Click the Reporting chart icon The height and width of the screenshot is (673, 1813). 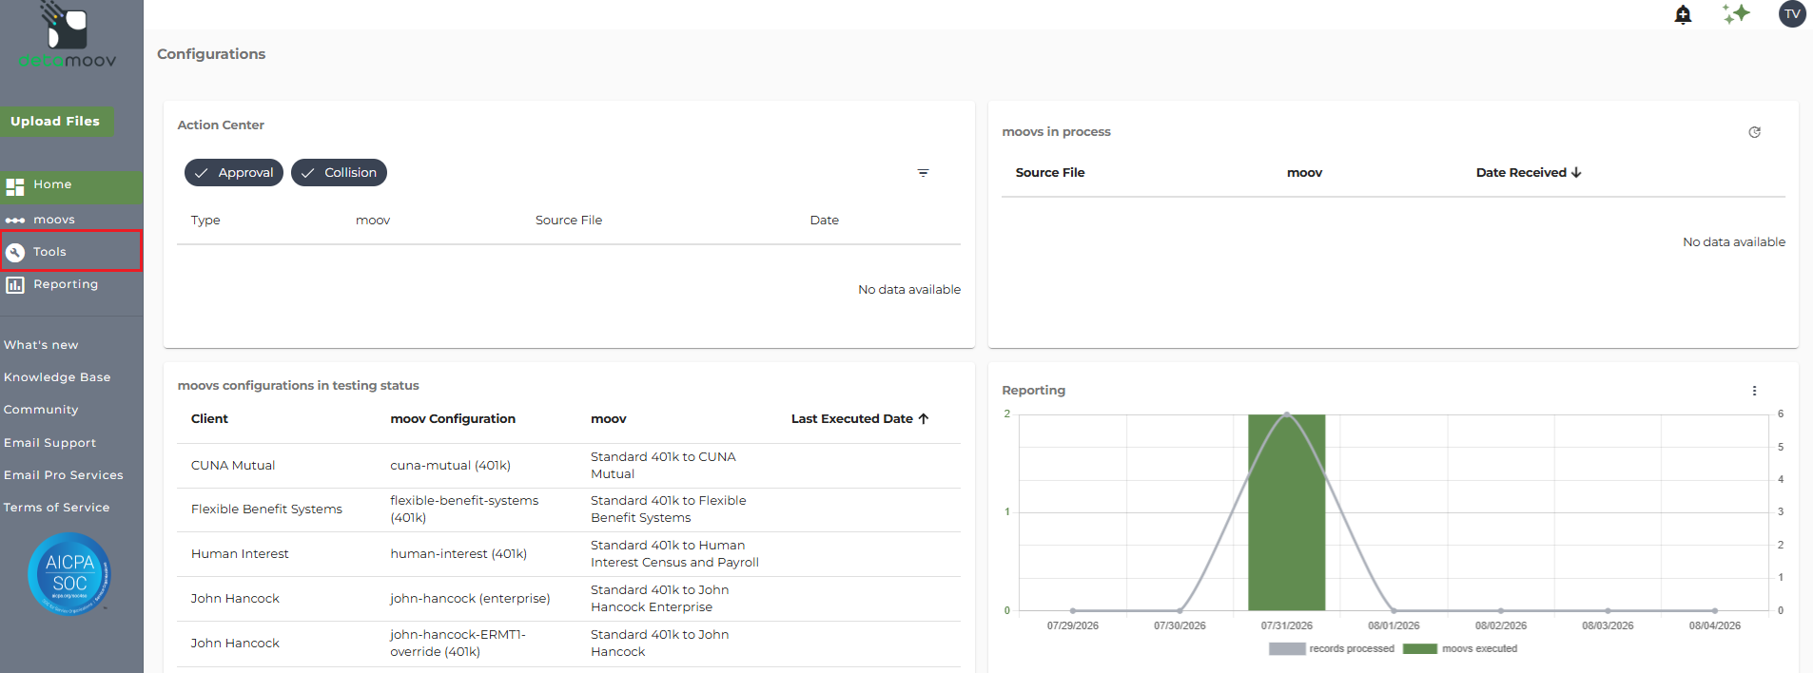pyautogui.click(x=15, y=285)
